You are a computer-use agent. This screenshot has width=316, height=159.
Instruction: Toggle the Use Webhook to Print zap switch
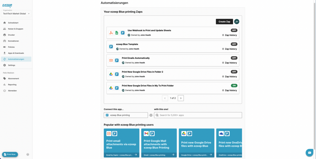[x=234, y=30]
